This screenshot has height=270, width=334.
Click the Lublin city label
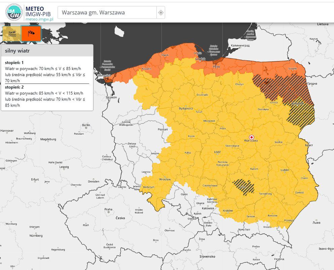pyautogui.click(x=285, y=170)
